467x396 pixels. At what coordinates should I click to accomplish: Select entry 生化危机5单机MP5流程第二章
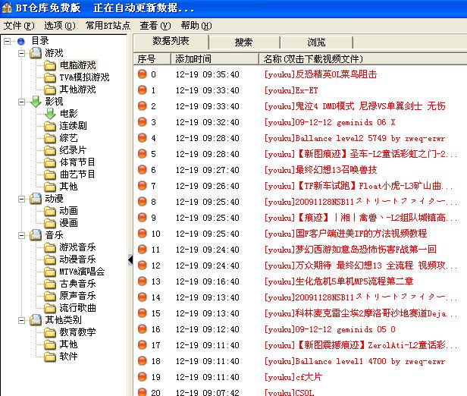[339, 281]
